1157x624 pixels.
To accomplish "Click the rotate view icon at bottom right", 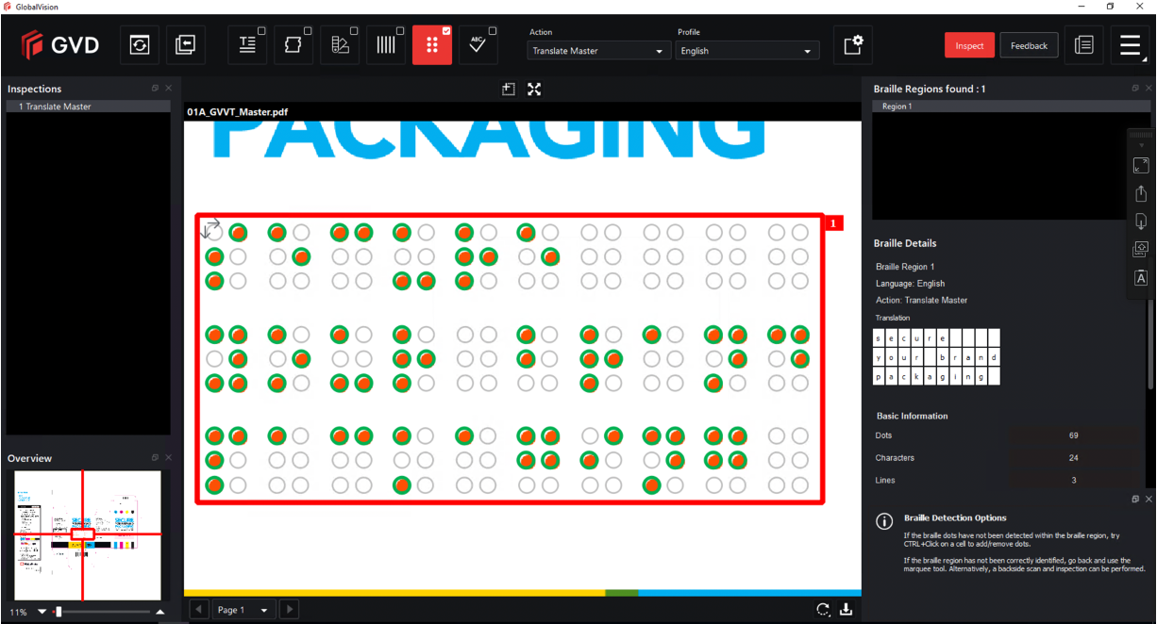I will click(823, 610).
